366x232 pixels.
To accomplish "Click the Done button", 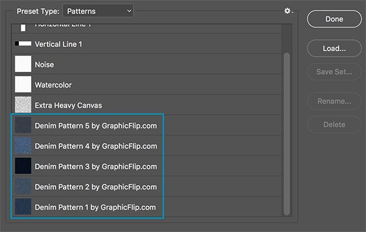I will coord(334,19).
